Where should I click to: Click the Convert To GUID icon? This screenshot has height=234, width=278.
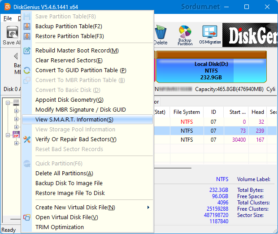pos(27,70)
